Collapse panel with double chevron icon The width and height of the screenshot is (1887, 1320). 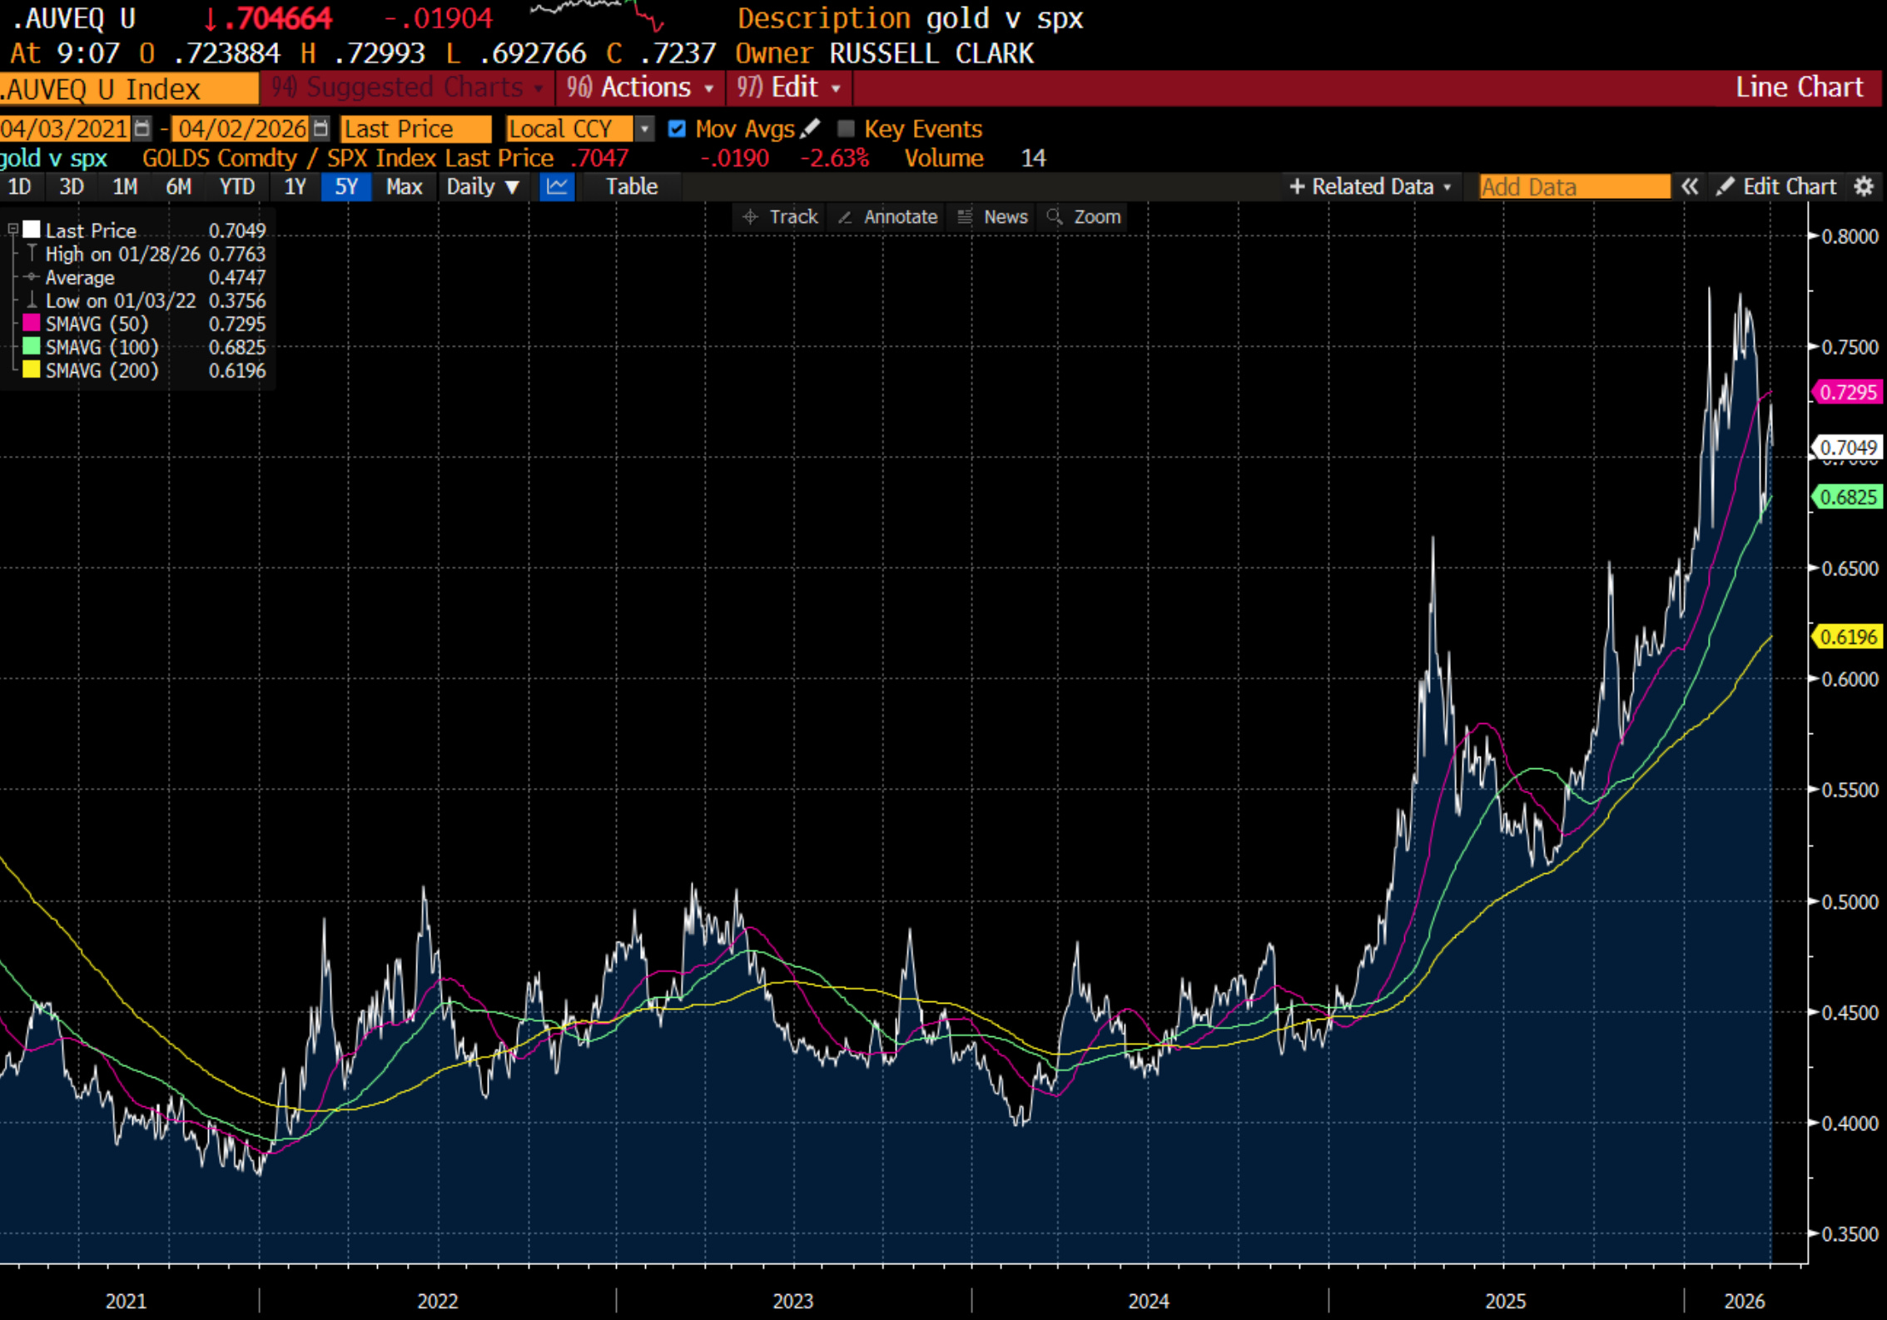1689,186
